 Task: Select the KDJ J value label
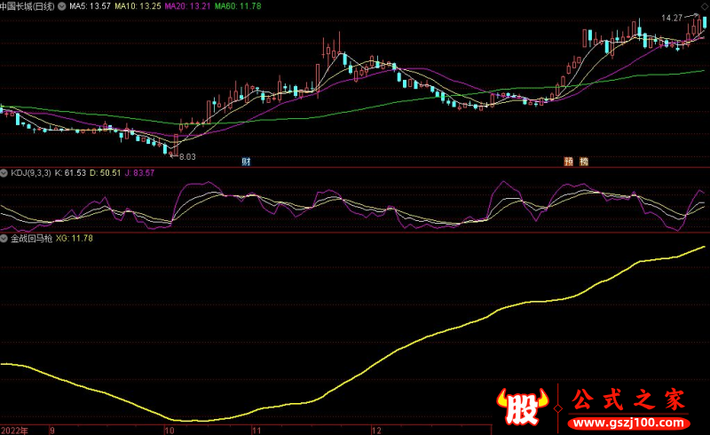click(138, 172)
